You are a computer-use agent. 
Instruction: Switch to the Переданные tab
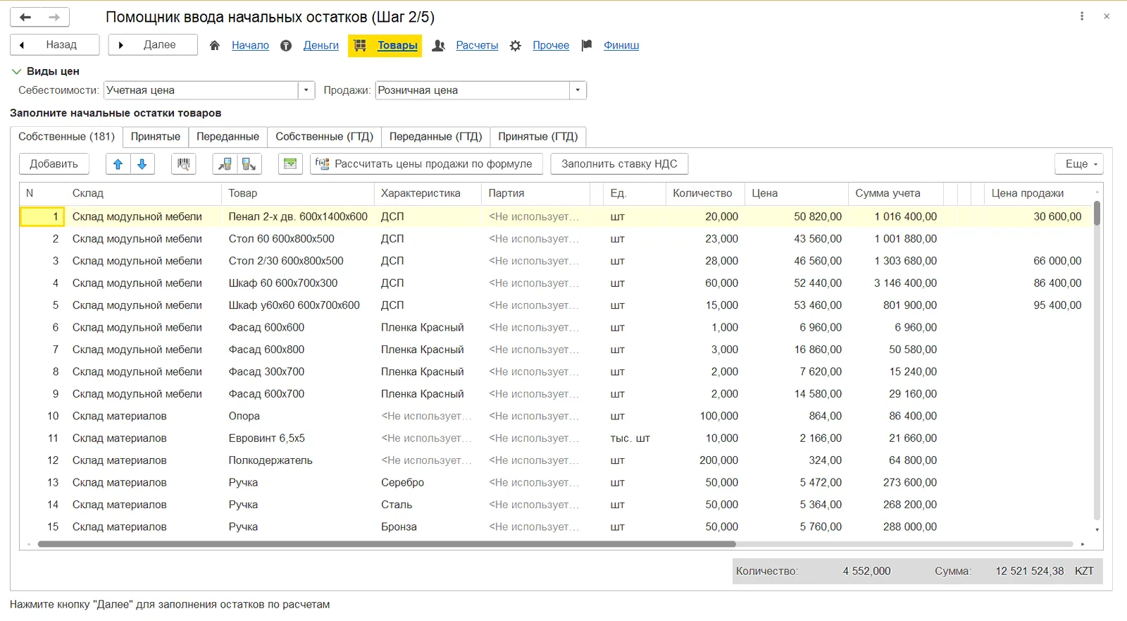(x=228, y=137)
